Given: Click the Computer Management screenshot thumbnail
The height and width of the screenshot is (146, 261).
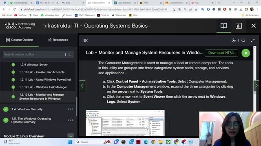Looking at the screenshot, I should (x=125, y=123).
